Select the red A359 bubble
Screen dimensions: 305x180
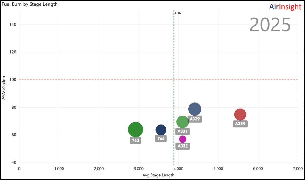click(240, 115)
